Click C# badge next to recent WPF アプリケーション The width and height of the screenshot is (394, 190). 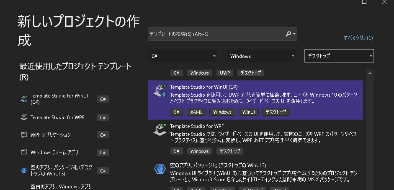point(103,135)
